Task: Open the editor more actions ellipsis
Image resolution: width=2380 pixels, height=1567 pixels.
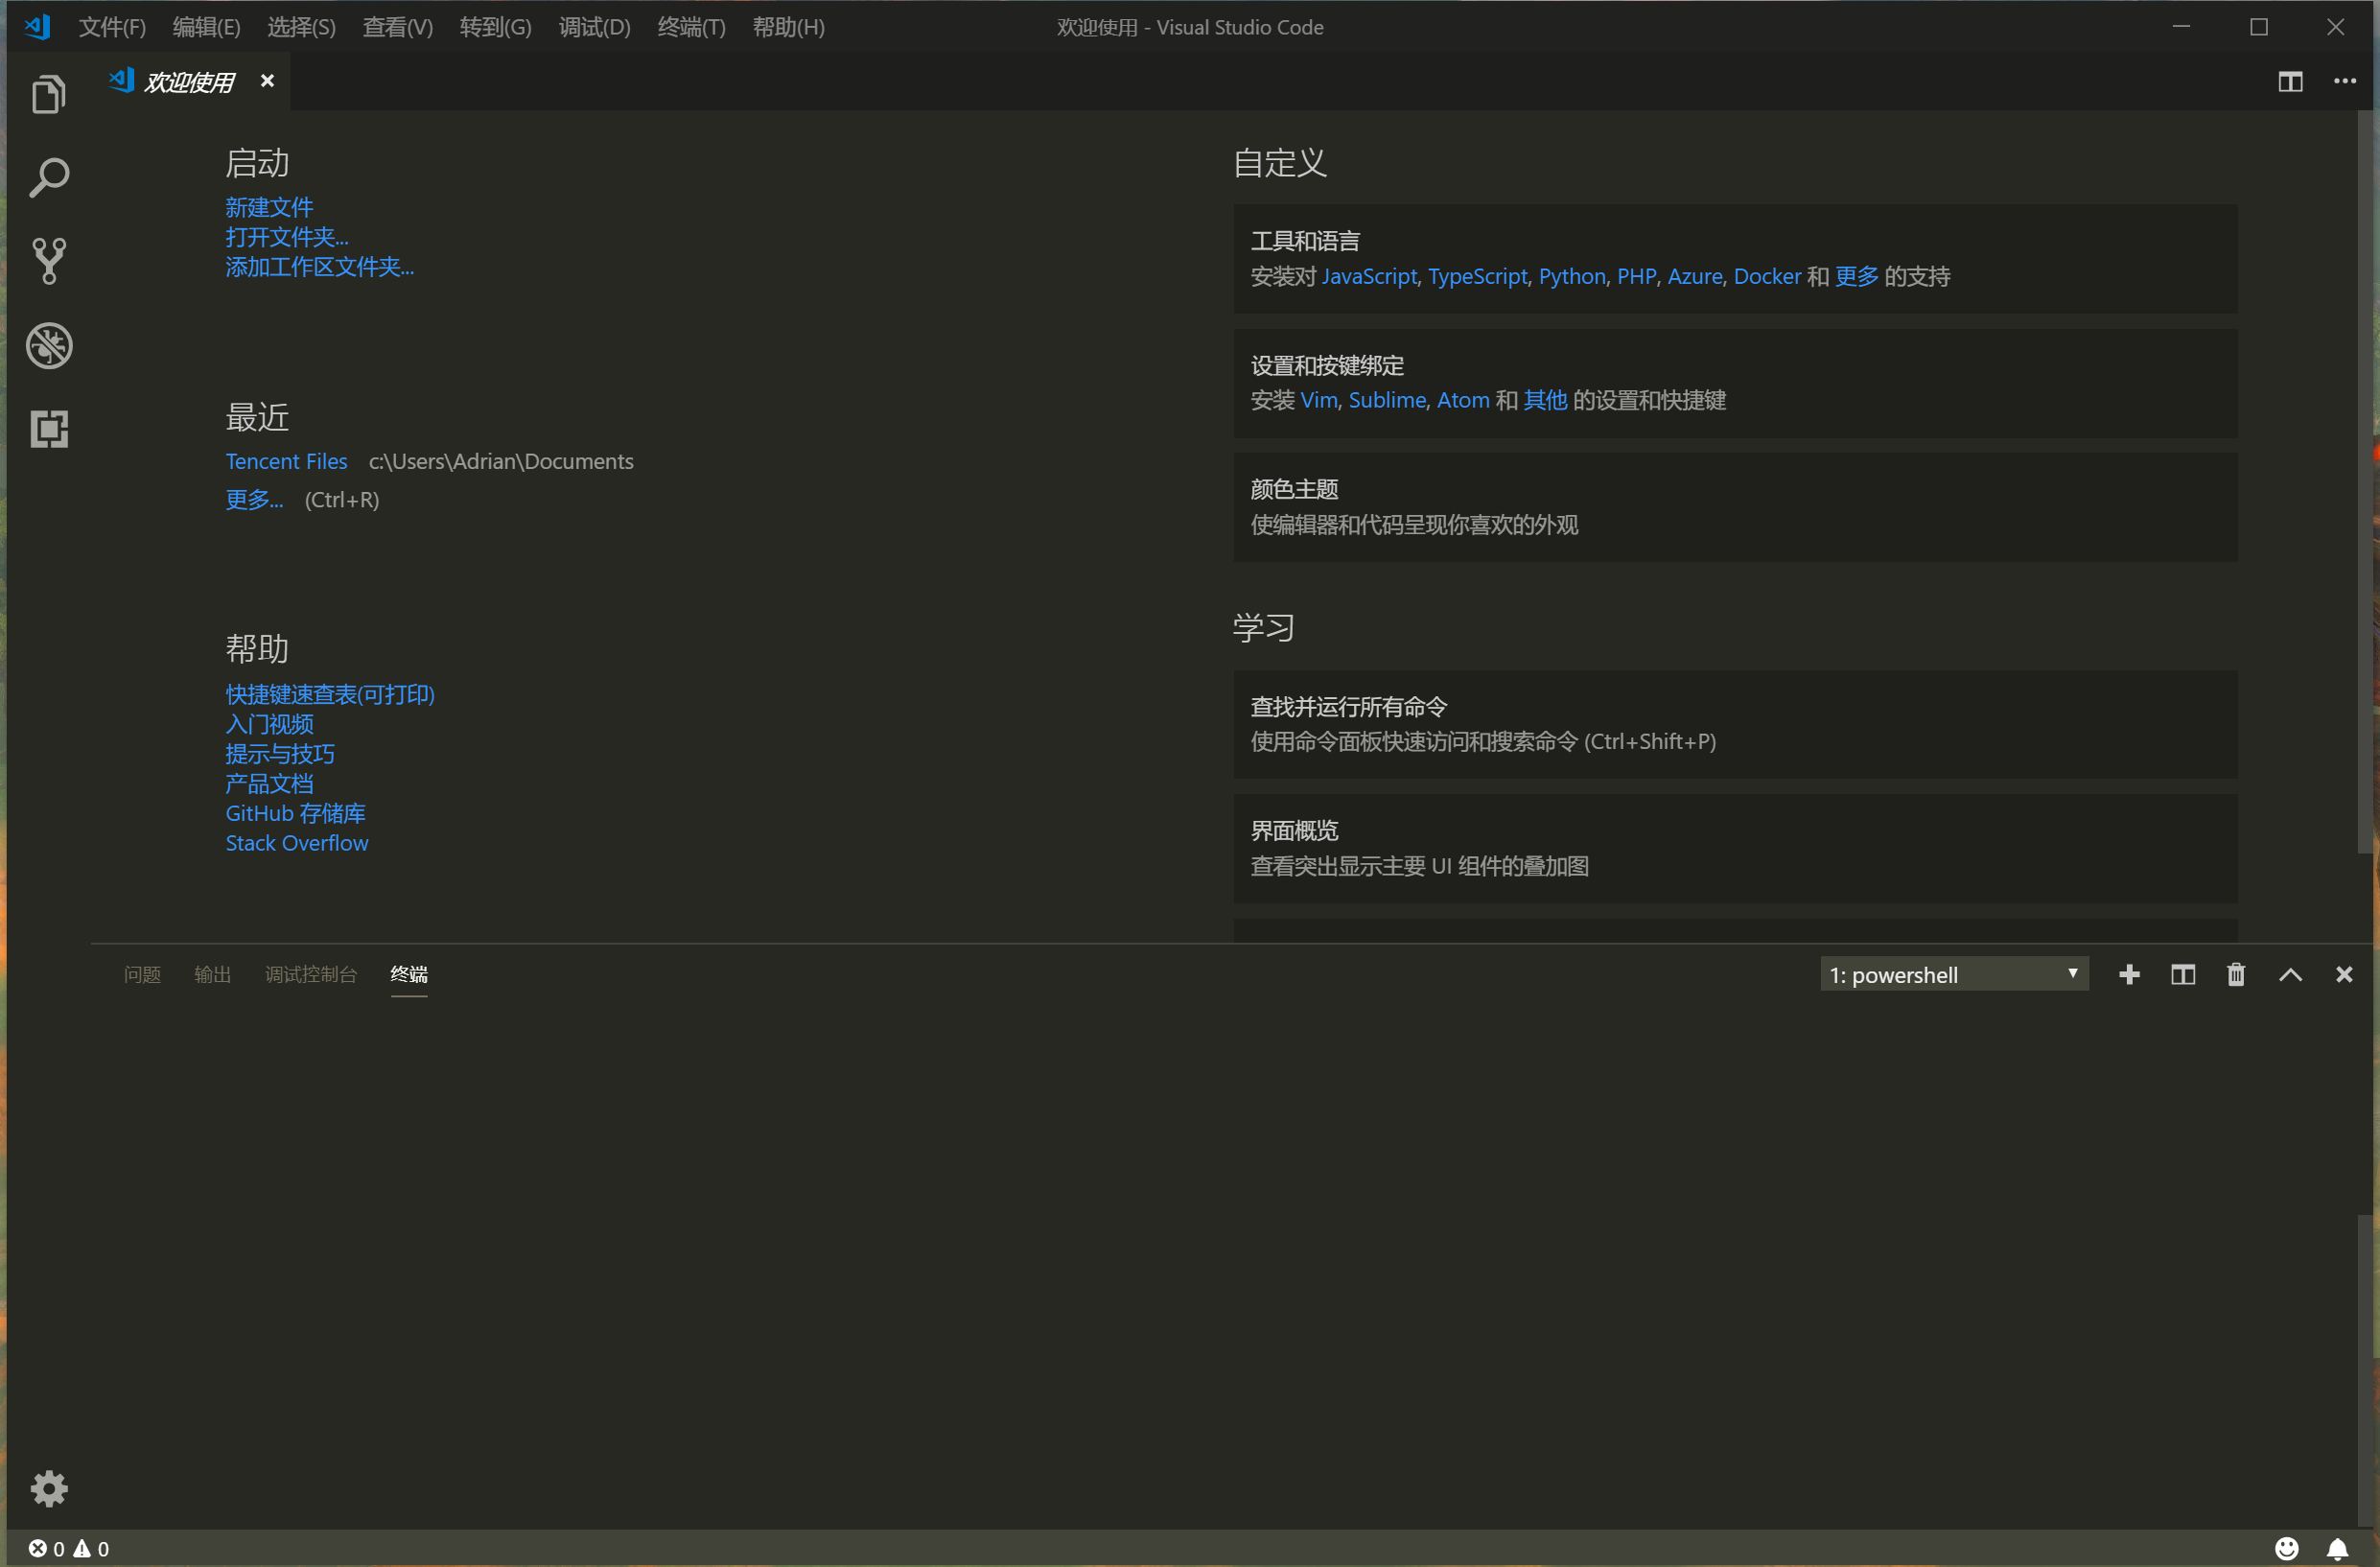Action: pos(2344,82)
